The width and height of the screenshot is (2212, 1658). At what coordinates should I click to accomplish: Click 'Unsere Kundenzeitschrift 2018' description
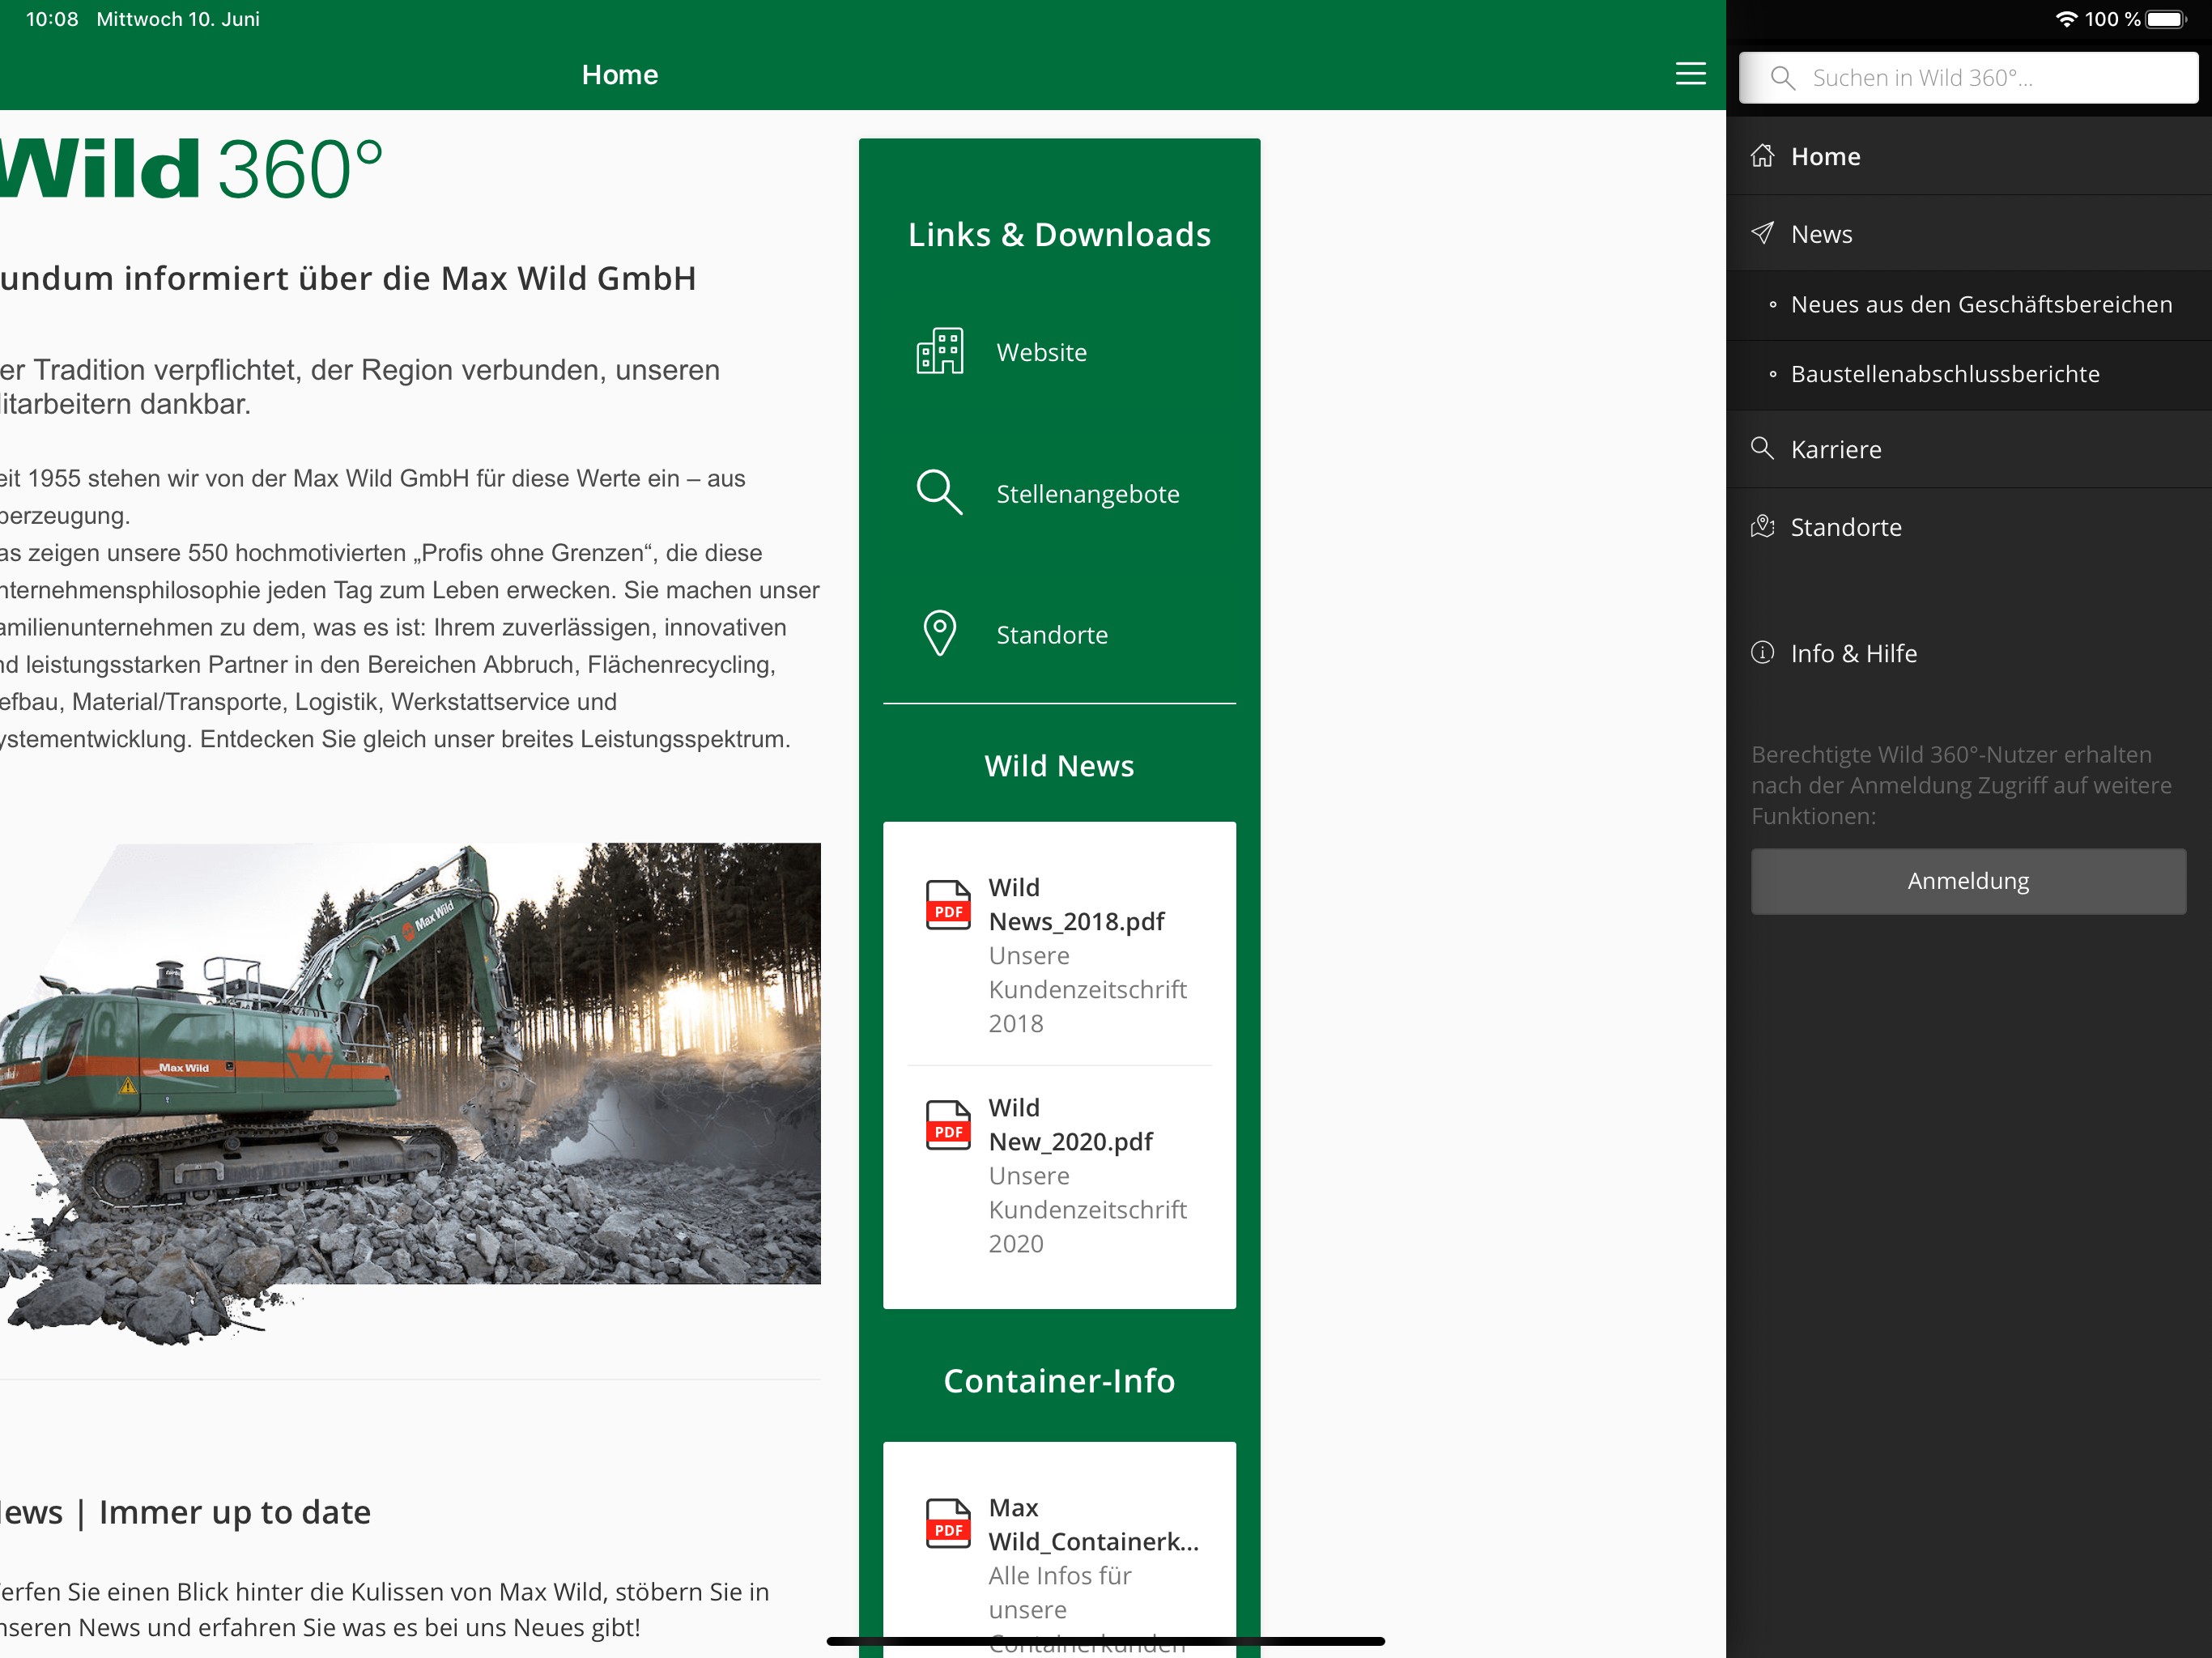coord(1087,989)
